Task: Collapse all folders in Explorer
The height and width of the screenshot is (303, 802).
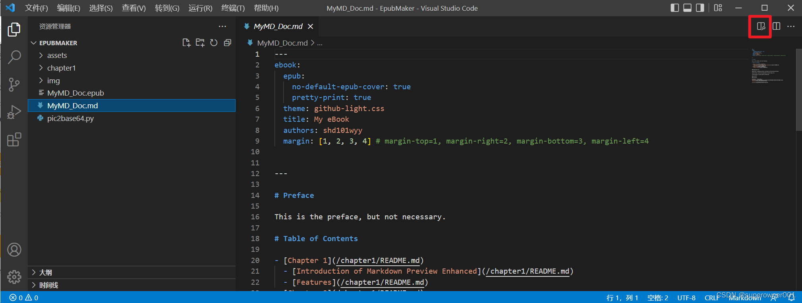Action: (228, 43)
